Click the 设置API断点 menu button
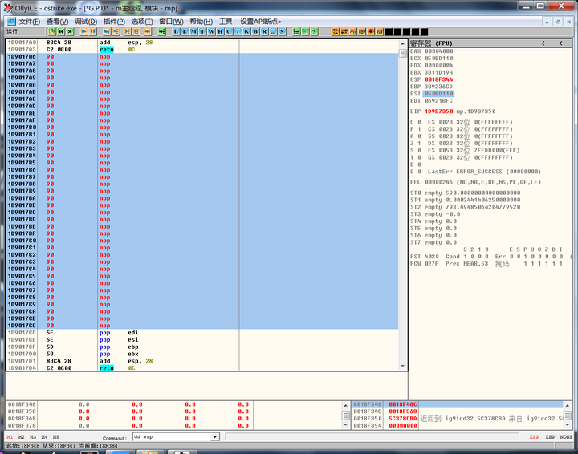The width and height of the screenshot is (578, 454). click(x=261, y=21)
